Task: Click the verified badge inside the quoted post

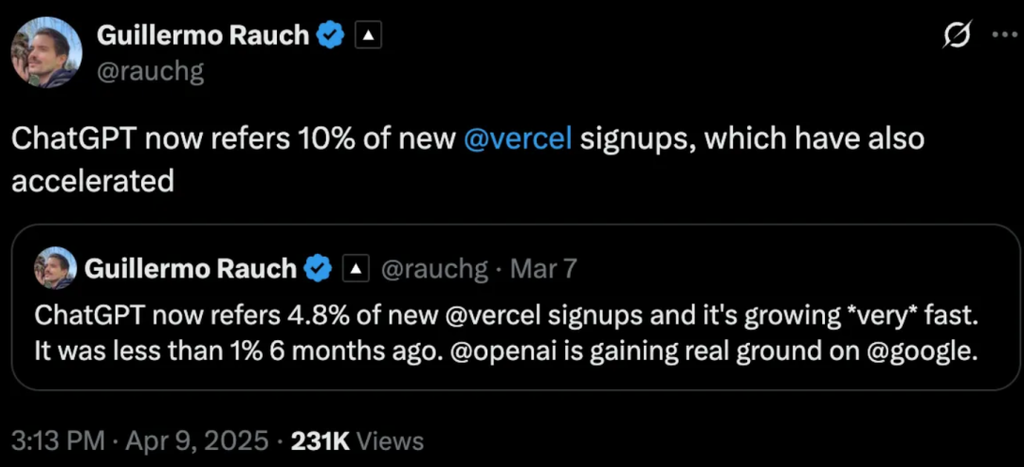Action: tap(318, 269)
